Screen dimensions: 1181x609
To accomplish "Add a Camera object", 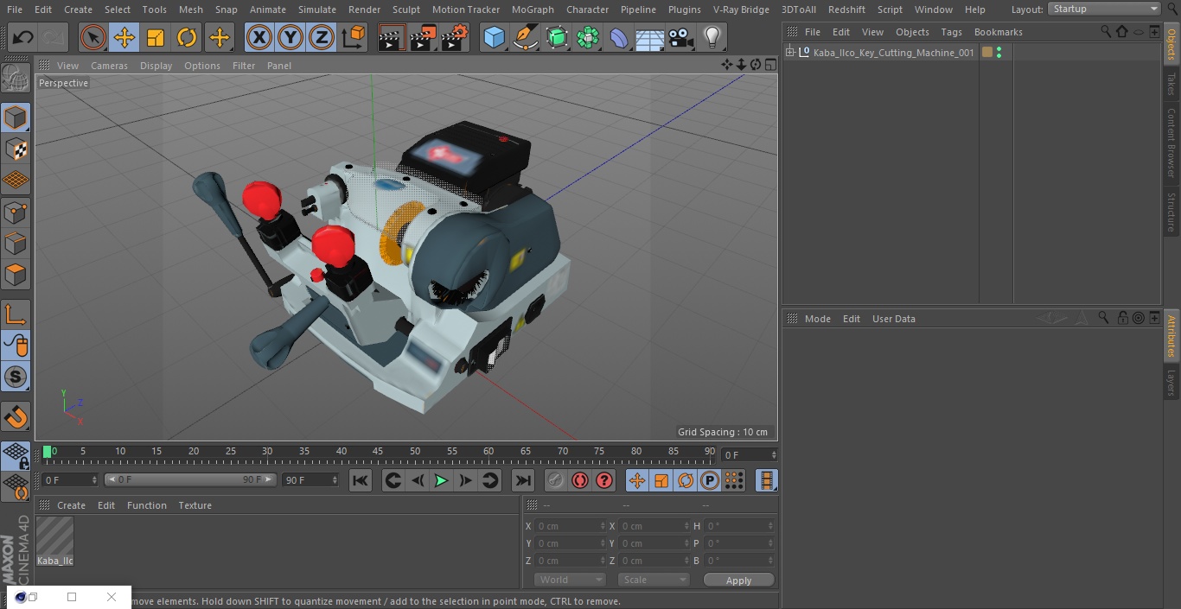I will (681, 37).
